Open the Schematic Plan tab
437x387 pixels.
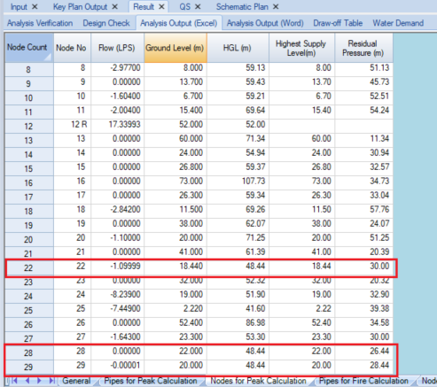[242, 7]
